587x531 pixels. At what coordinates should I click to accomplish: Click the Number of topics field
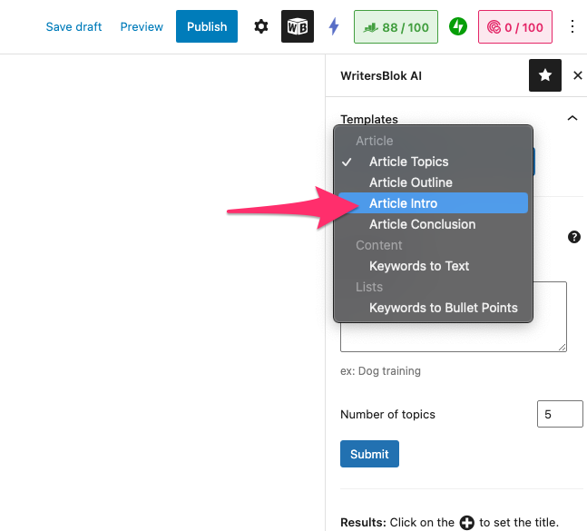click(x=560, y=414)
